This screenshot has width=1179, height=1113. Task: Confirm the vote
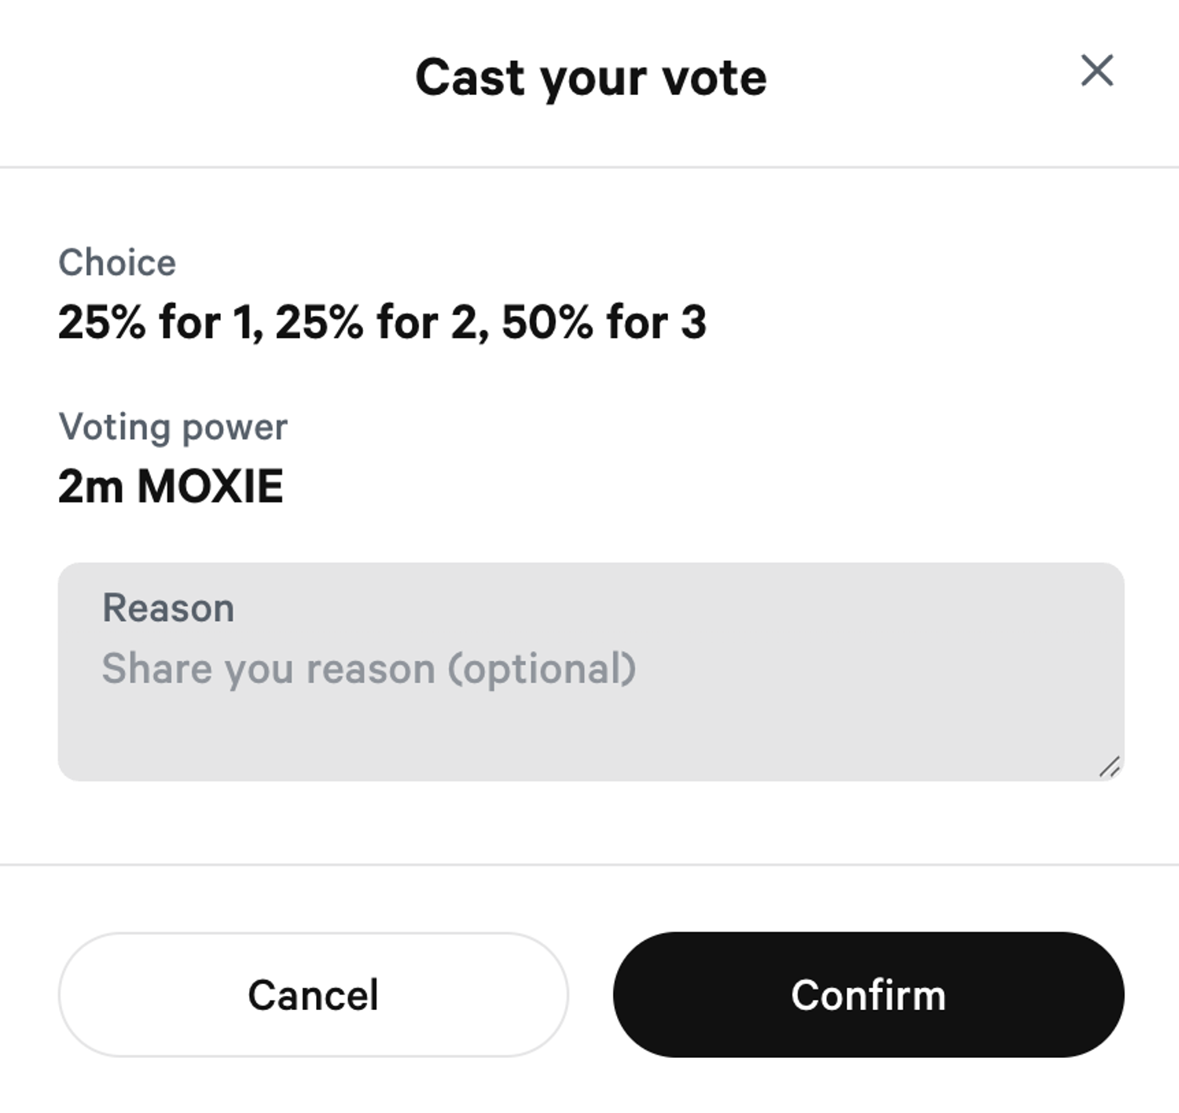point(868,994)
